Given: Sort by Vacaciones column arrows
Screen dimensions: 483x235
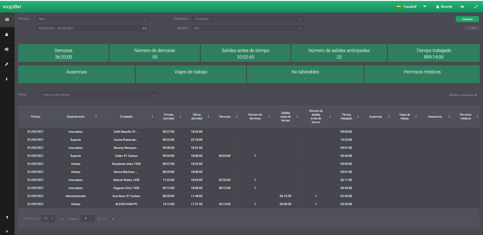Looking at the screenshot, I should point(449,117).
